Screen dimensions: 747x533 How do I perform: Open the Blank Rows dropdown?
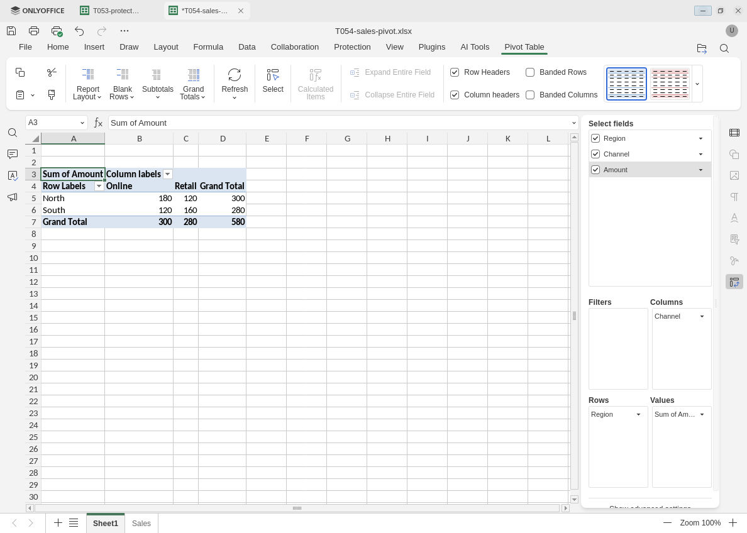(x=122, y=84)
